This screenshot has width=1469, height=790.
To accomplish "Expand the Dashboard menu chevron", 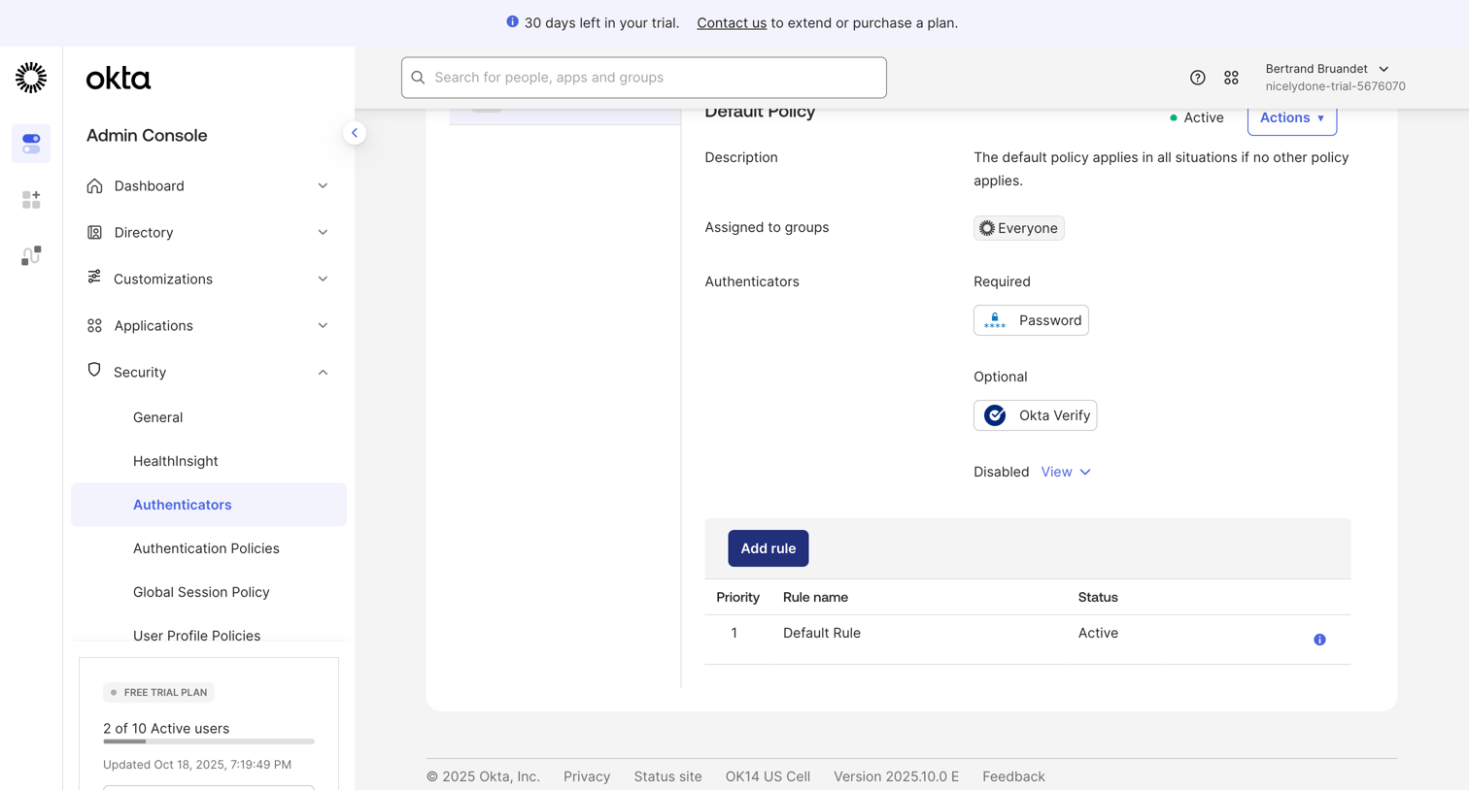I will pos(323,185).
